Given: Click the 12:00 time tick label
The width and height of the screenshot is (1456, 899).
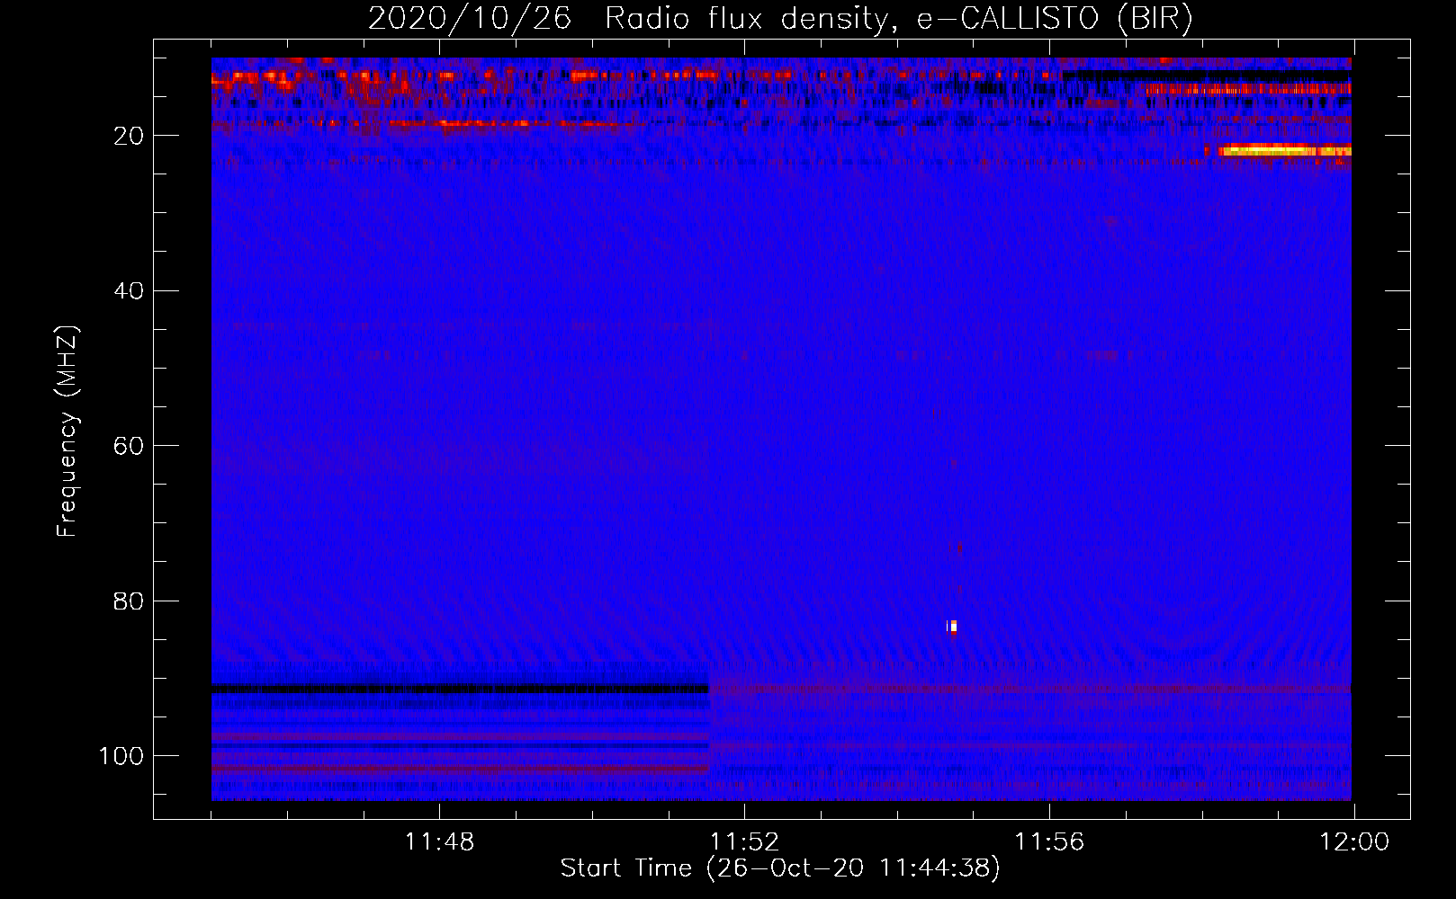Looking at the screenshot, I should tap(1354, 842).
